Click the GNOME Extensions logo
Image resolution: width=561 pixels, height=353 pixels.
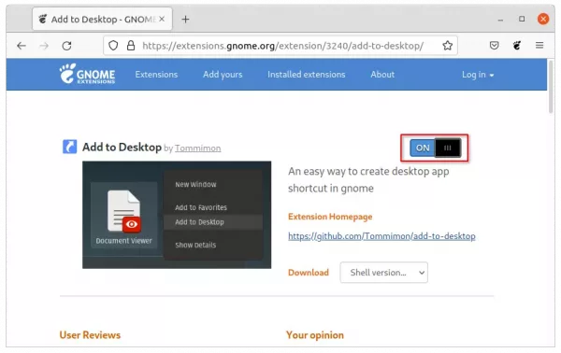point(87,74)
